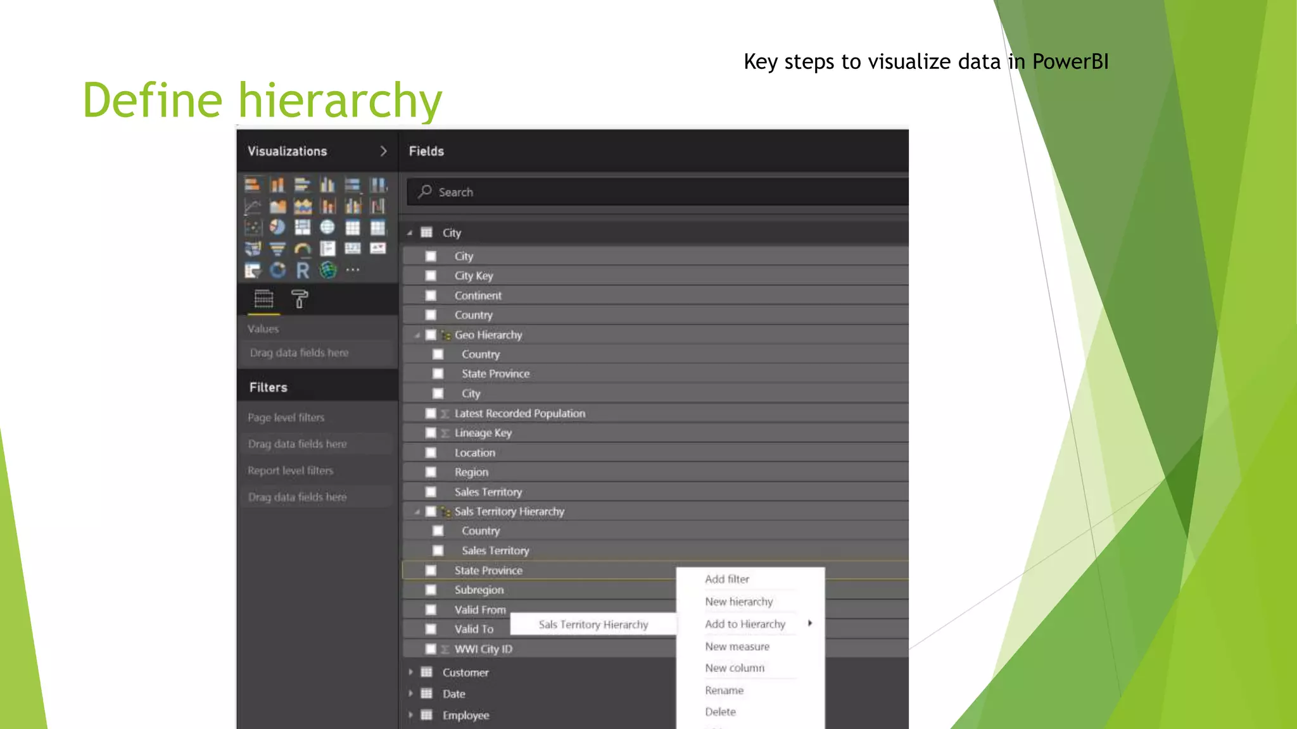1297x729 pixels.
Task: Select the line chart visualization
Action: pos(252,206)
